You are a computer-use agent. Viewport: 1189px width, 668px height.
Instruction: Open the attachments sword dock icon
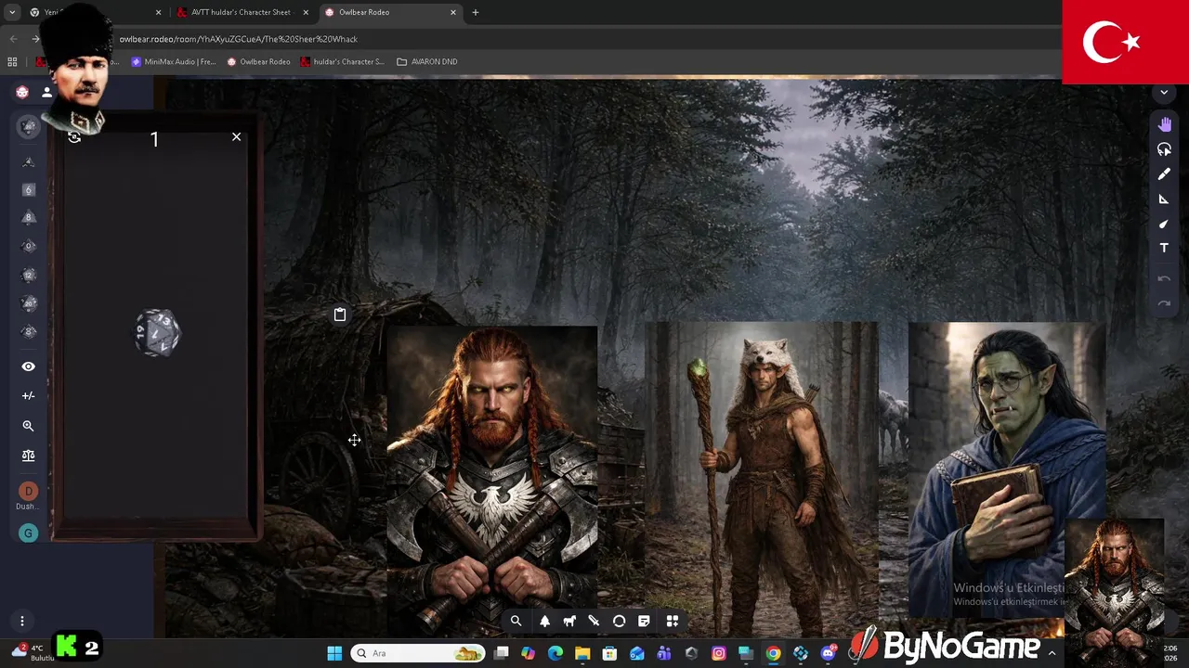[594, 622]
